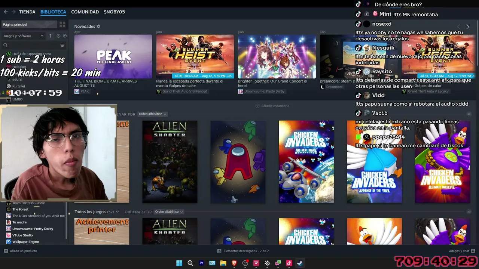This screenshot has height=269, width=479.
Task: Click the VTube Studio list icon
Action: pyautogui.click(x=9, y=235)
